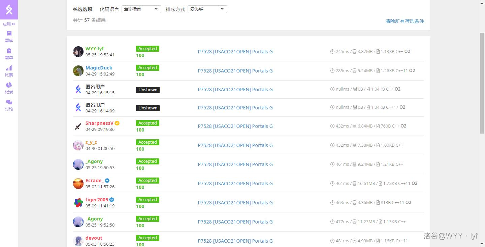Go to 比赛 contests icon

(x=9, y=70)
